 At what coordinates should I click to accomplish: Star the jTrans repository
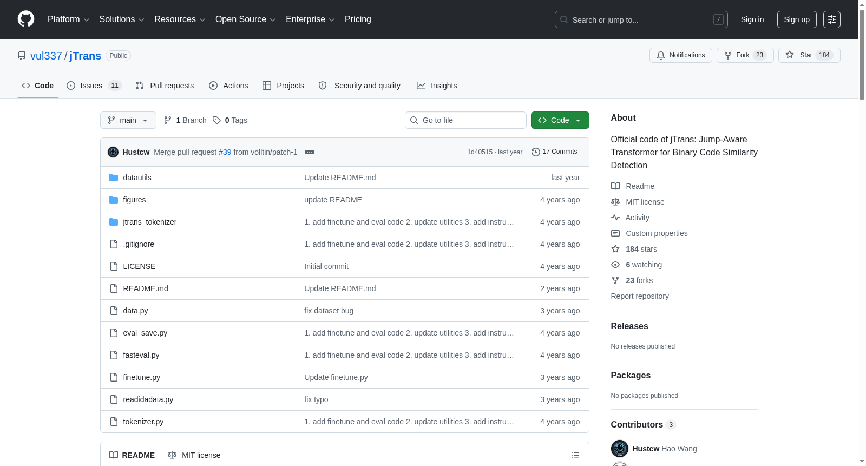click(x=809, y=55)
